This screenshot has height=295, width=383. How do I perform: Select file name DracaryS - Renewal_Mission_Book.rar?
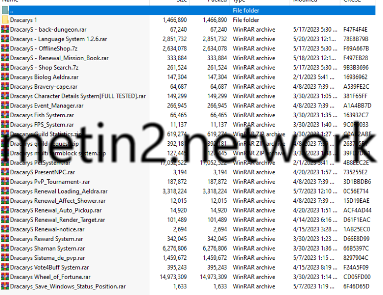(59, 58)
